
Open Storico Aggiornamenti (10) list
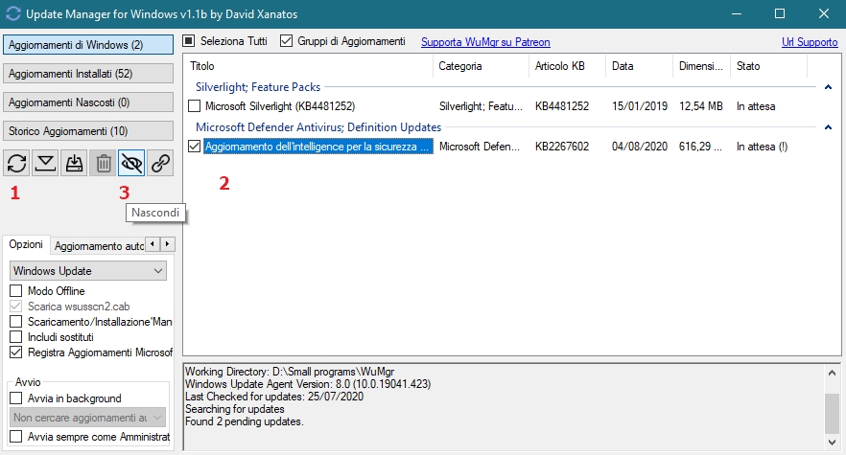pyautogui.click(x=88, y=131)
